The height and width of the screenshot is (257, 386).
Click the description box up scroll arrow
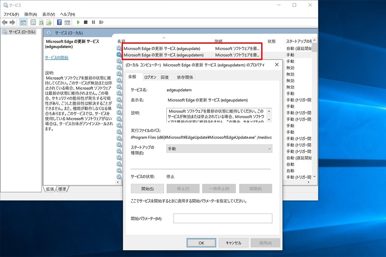coord(269,111)
